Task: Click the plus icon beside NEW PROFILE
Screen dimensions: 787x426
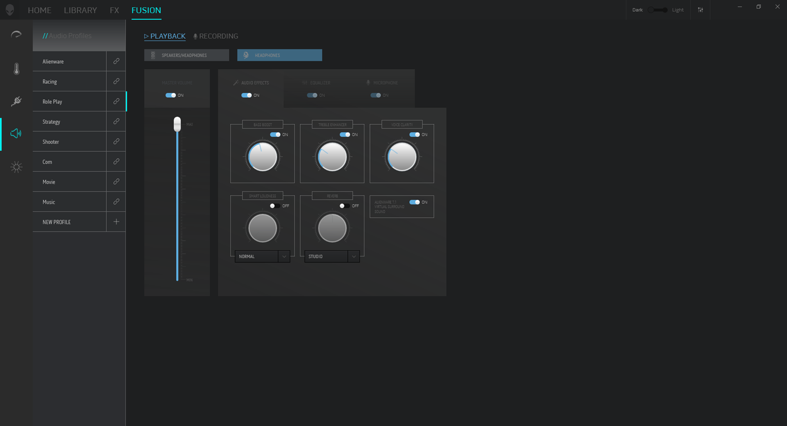Action: [116, 222]
